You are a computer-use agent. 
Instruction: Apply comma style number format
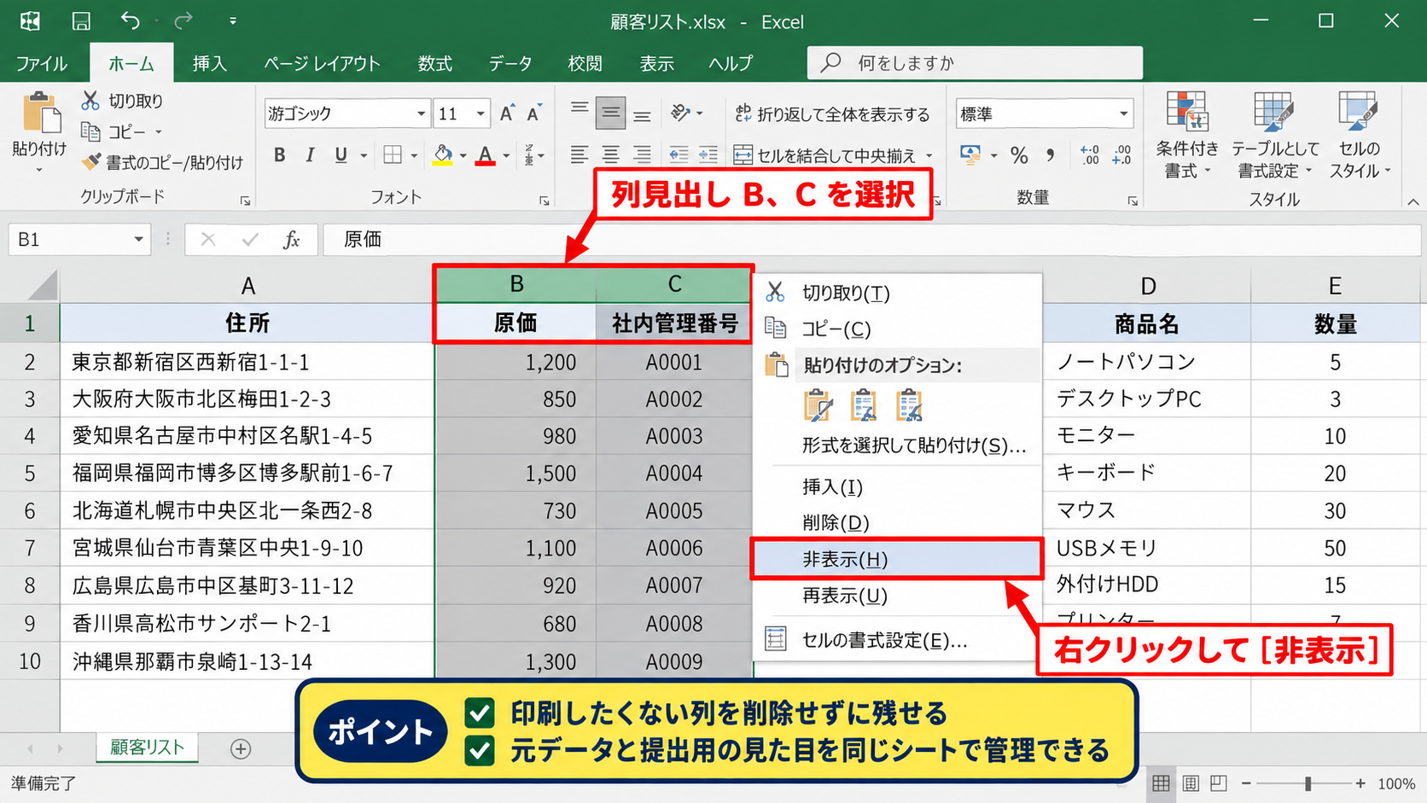[1051, 155]
